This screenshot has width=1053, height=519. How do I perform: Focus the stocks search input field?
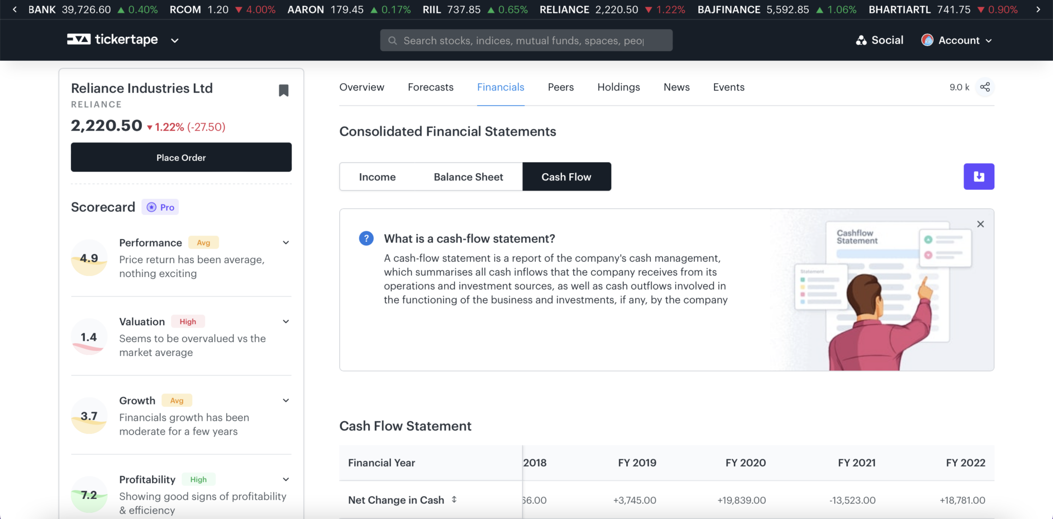(526, 41)
